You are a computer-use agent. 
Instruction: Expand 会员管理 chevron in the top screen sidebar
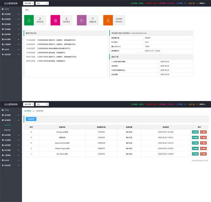19,29
